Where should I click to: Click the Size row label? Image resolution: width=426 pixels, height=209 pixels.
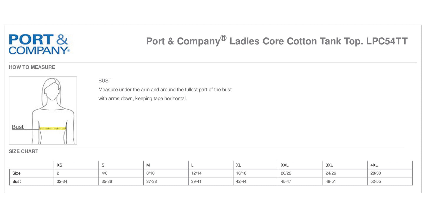(x=17, y=173)
